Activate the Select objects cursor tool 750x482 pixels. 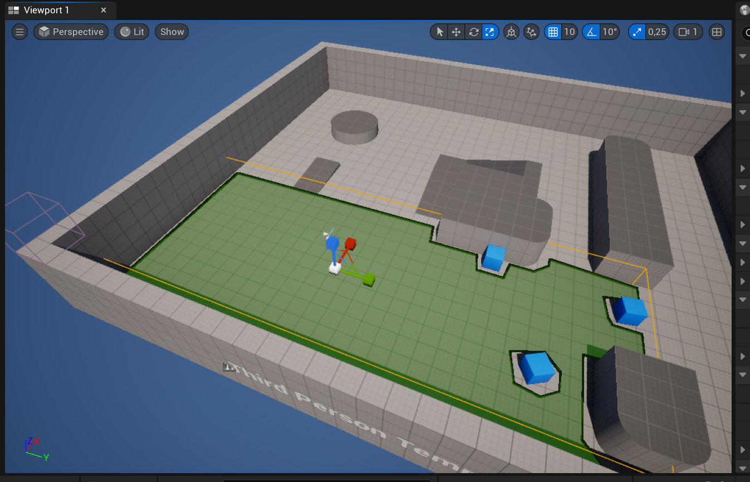pyautogui.click(x=440, y=32)
